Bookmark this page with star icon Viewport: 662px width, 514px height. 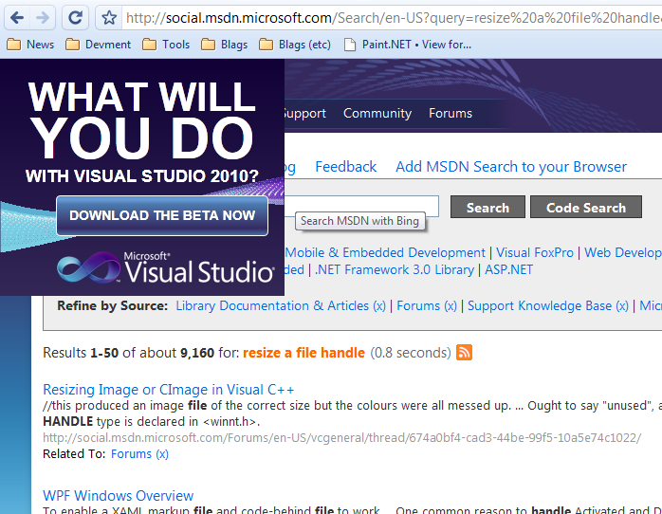pyautogui.click(x=110, y=17)
